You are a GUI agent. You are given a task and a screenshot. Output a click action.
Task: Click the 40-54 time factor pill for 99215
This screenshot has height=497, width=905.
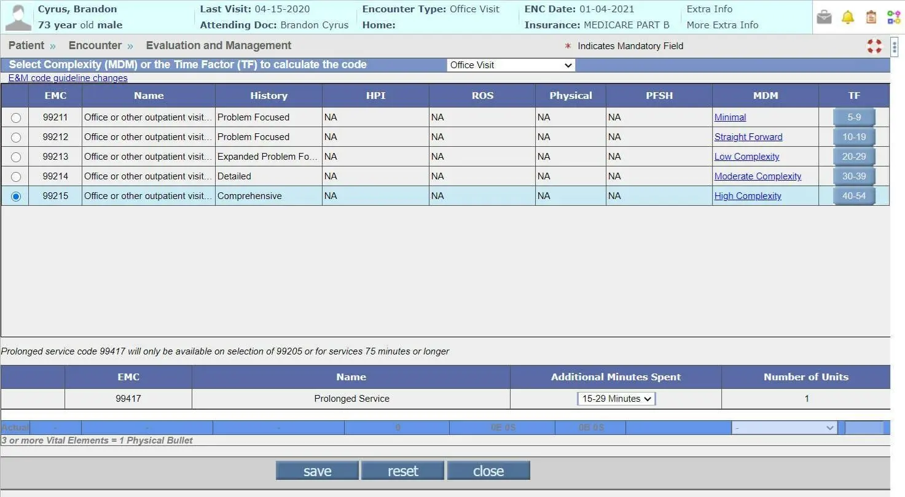point(854,195)
